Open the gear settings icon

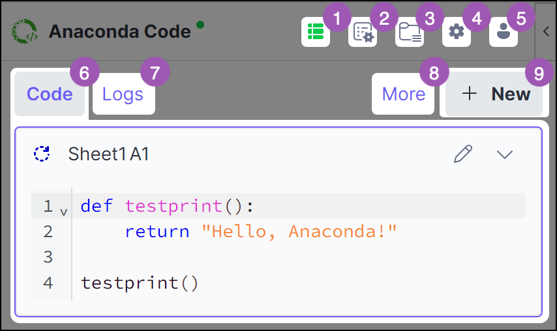(x=456, y=32)
